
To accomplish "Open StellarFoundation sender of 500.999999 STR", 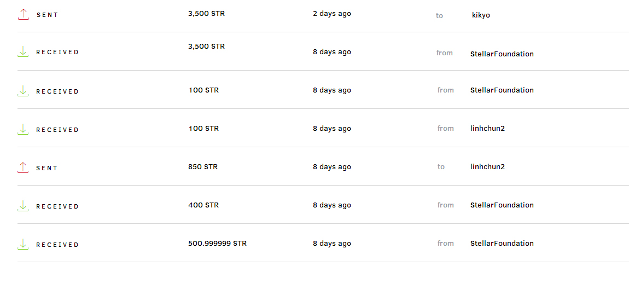I will 502,244.
